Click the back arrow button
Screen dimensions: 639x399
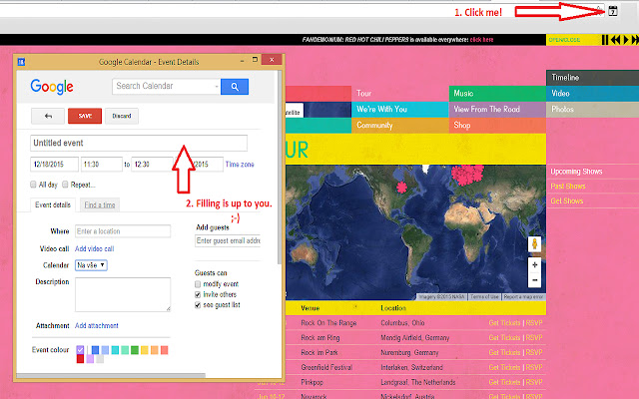pyautogui.click(x=49, y=116)
